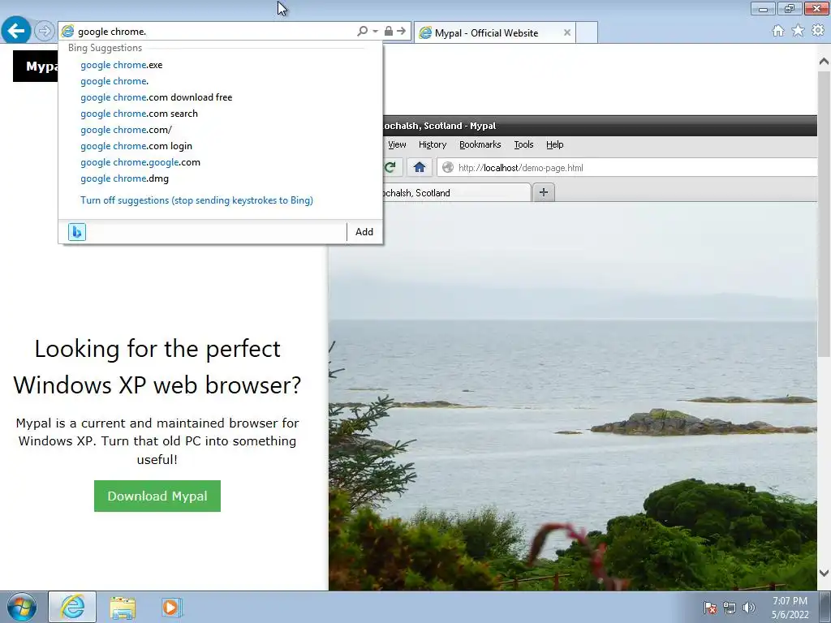Click the Go arrow in address bar

point(401,32)
